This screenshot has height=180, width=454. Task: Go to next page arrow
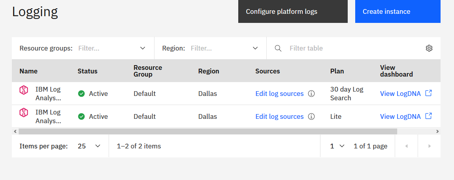tap(430, 146)
